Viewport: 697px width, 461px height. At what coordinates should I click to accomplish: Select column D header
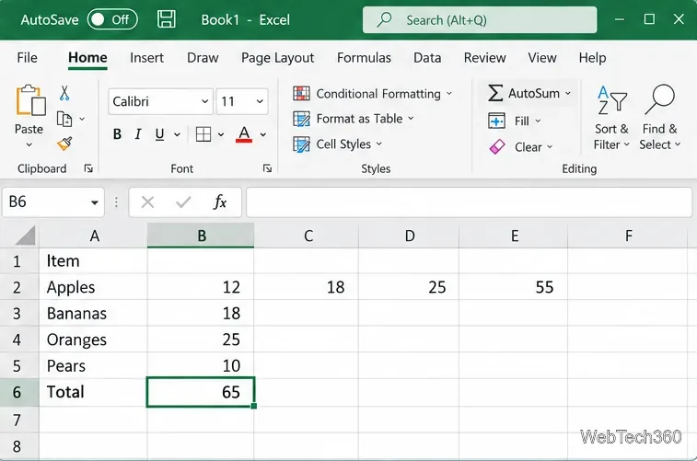point(409,236)
